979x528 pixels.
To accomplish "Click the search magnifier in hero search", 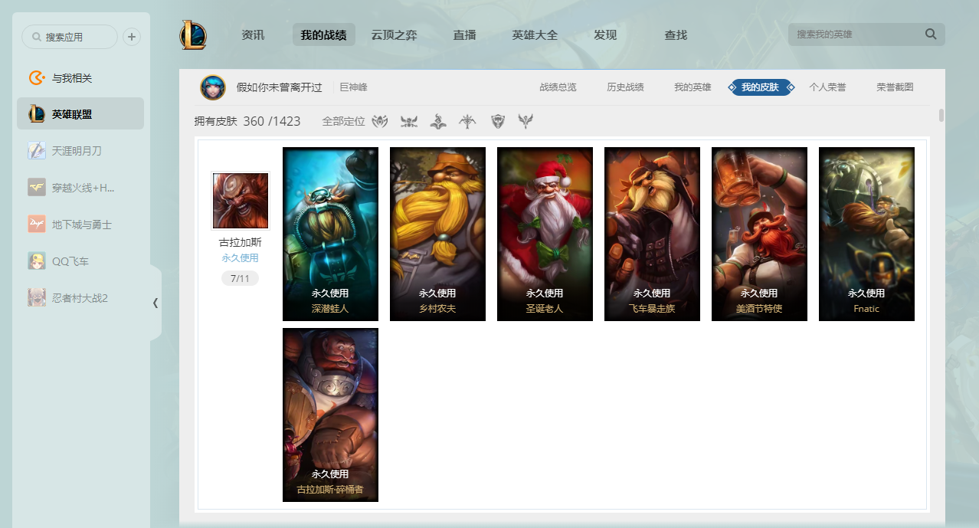I will 931,34.
